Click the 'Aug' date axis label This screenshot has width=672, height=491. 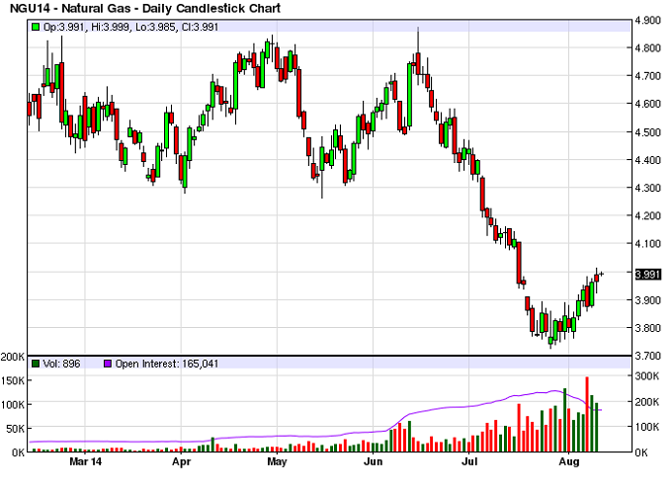[569, 462]
